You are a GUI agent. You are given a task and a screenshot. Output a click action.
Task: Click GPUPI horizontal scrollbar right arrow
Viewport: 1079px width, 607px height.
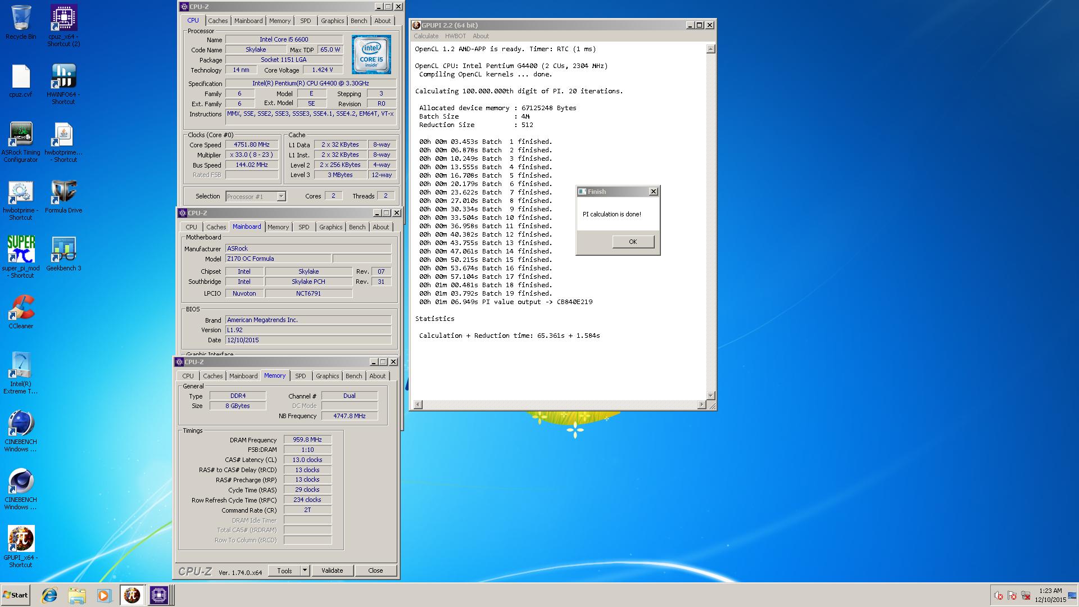701,405
